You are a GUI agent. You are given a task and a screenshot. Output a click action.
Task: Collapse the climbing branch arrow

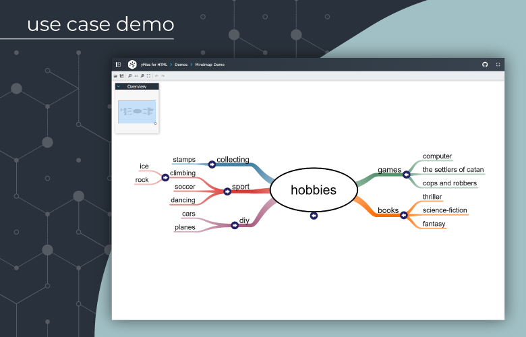click(165, 177)
